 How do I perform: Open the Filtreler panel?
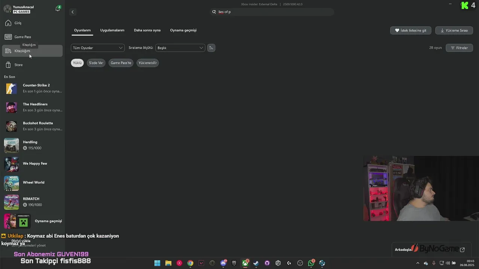click(x=459, y=48)
